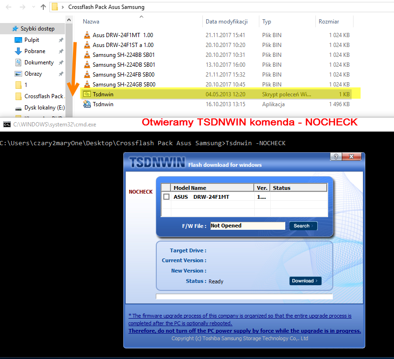Click the Ver. column header

262,187
